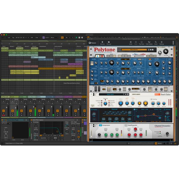Click Polytone save patch disk icon
Image resolution: width=179 pixels, height=179 pixels.
[x=153, y=50]
